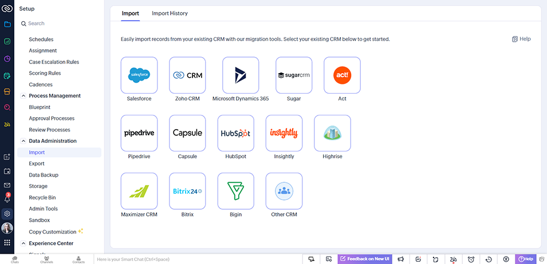Click the screen share presenter icon in the bottom bar
The height and width of the screenshot is (264, 547).
click(312, 259)
